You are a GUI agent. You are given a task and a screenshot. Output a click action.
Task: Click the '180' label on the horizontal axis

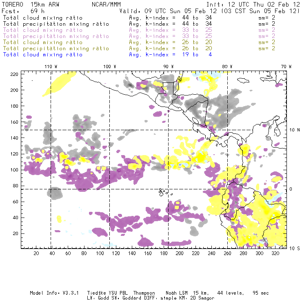pyautogui.click(x=164, y=253)
